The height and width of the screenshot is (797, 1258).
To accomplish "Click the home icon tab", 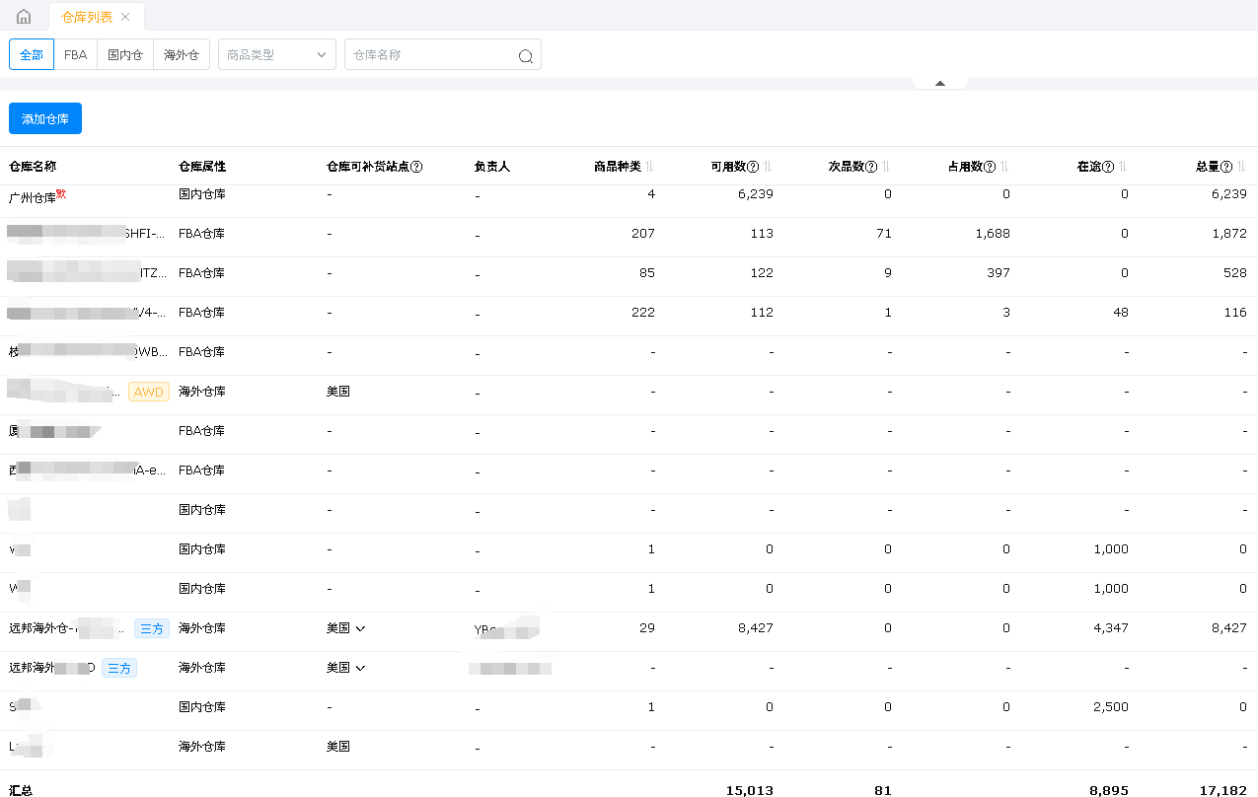I will (x=24, y=17).
